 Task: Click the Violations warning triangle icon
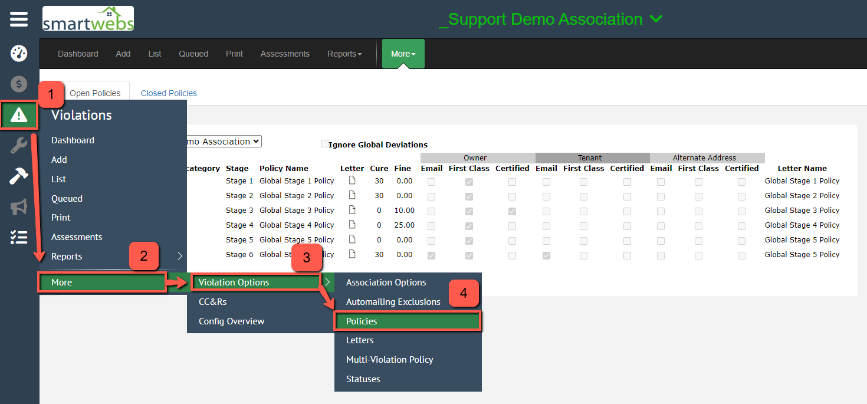click(19, 115)
